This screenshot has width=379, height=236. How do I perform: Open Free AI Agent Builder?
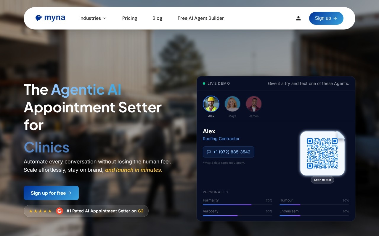point(201,18)
